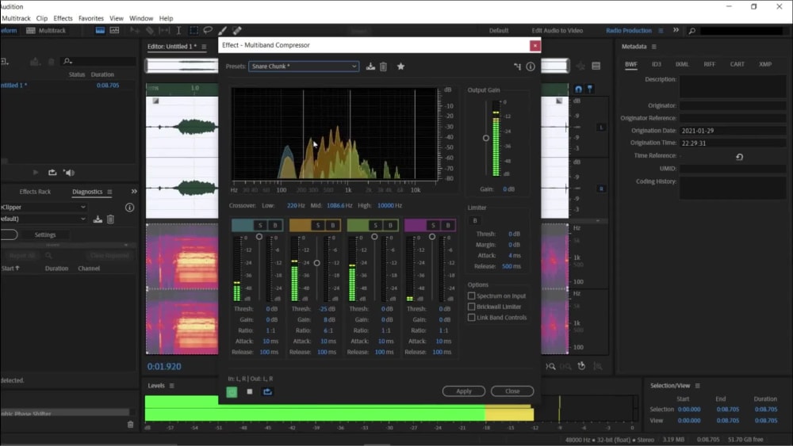Enable Link Band Controls checkbox
Screen dimensions: 793x446
471,317
